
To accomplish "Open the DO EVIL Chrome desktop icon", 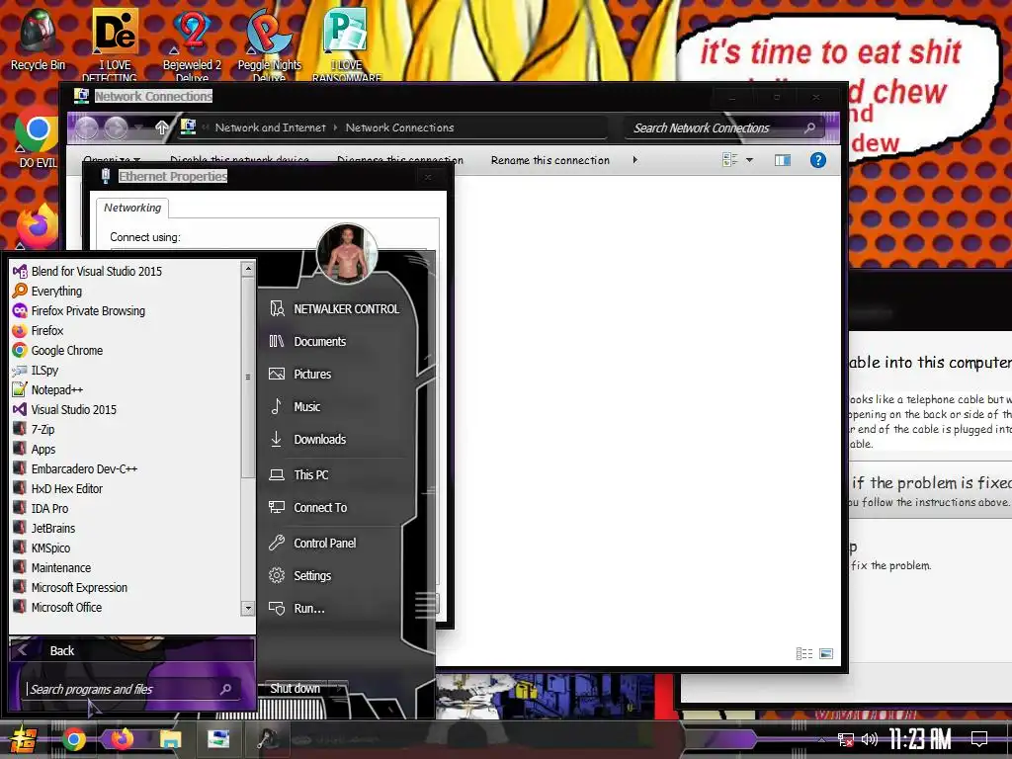I will click(x=38, y=137).
